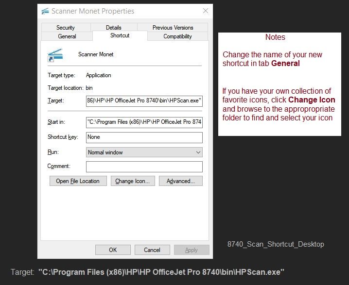This screenshot has height=285, width=349.
Task: Close the Scanner Monet Properties dialog
Action: 206,11
